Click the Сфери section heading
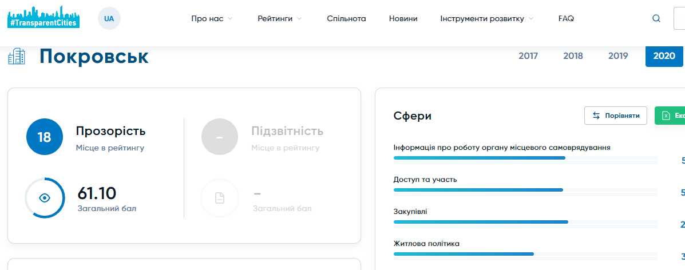This screenshot has height=270, width=685. point(413,116)
